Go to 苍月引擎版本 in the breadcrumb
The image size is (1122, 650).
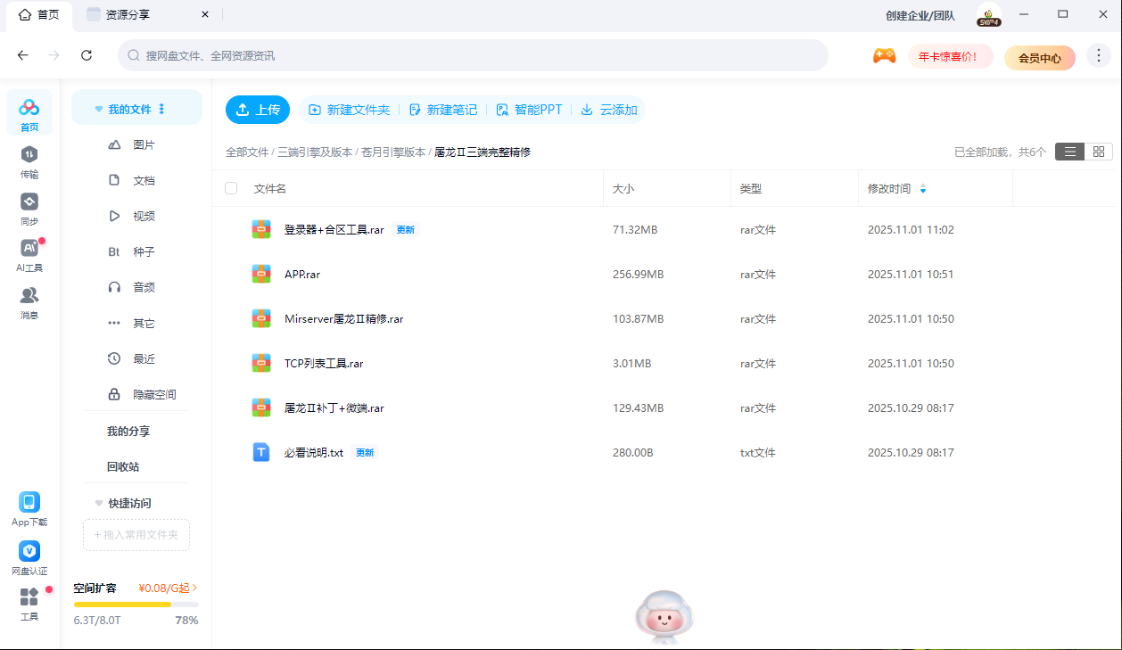pos(393,152)
